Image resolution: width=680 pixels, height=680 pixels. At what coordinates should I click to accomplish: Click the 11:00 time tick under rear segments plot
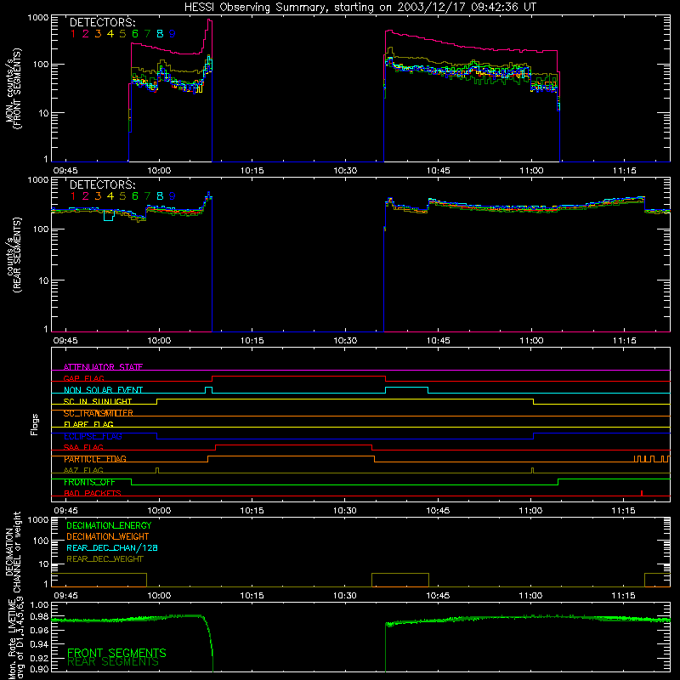click(x=531, y=341)
